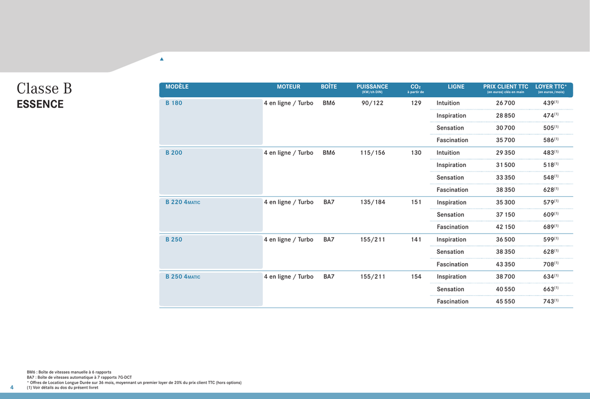Select price 30 700 for B 180 Sensation

coord(505,128)
